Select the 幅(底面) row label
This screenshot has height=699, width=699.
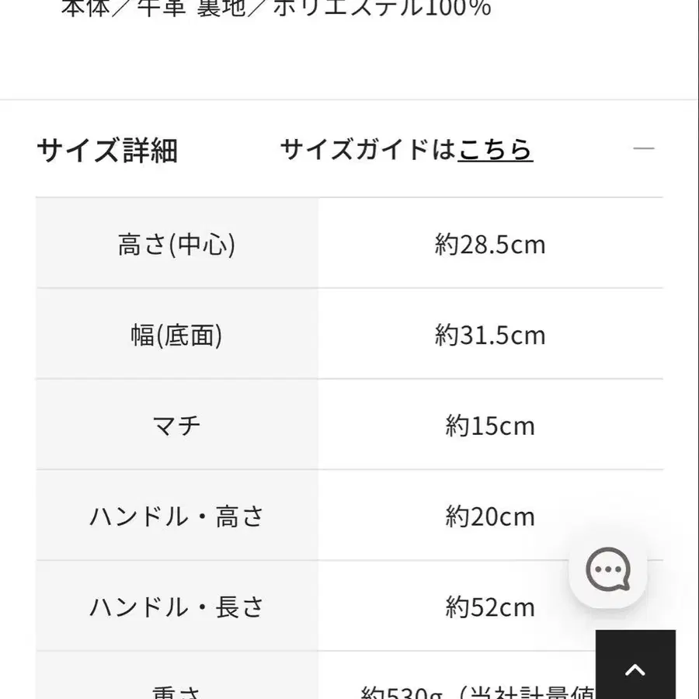click(176, 336)
